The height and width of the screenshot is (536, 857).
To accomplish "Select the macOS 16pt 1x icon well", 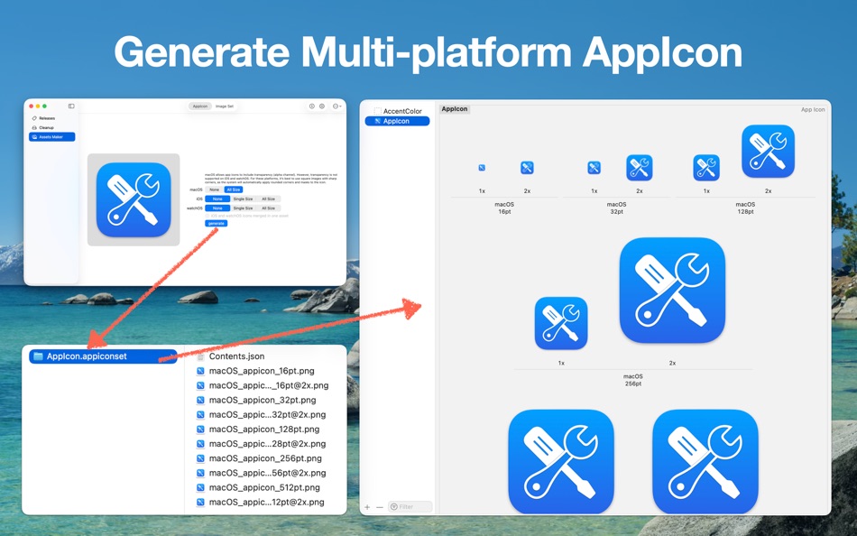I will tap(483, 167).
